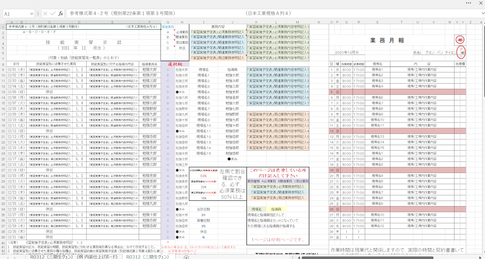Click the 2021年12月分 cell in monthly report
485x259 pixels.
[x=347, y=52]
